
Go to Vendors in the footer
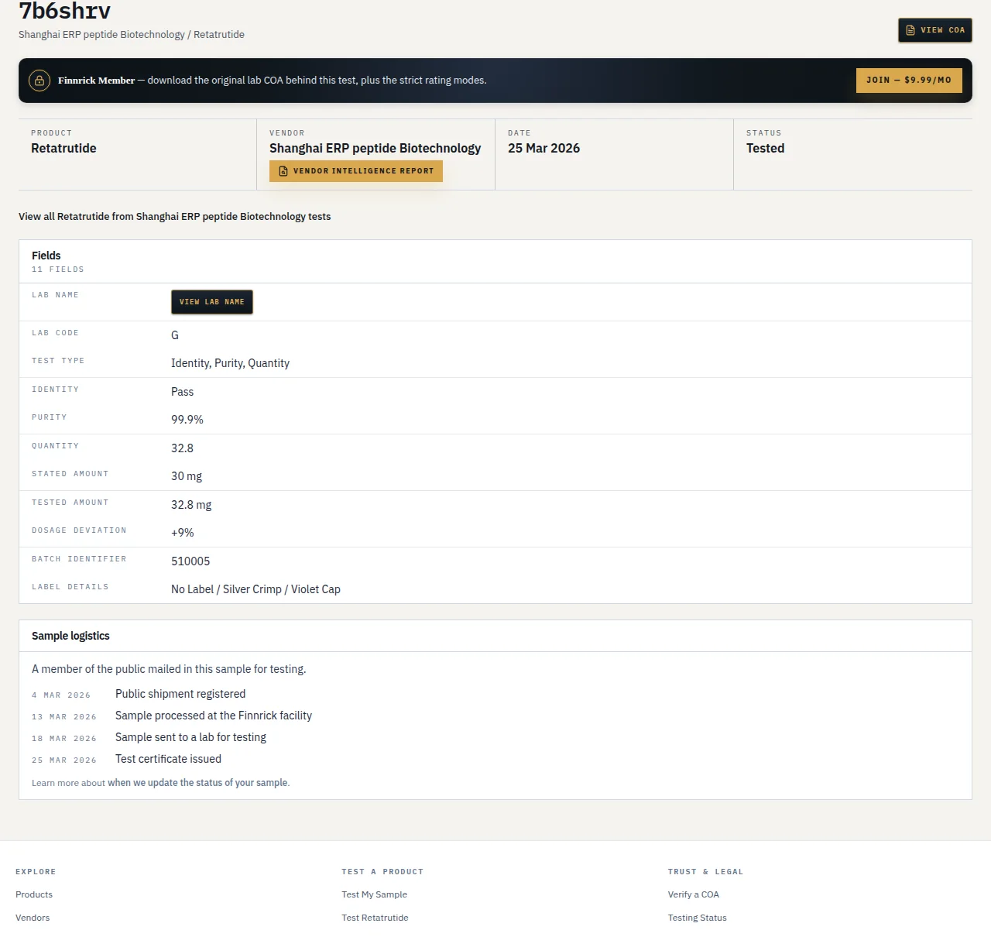(x=33, y=918)
